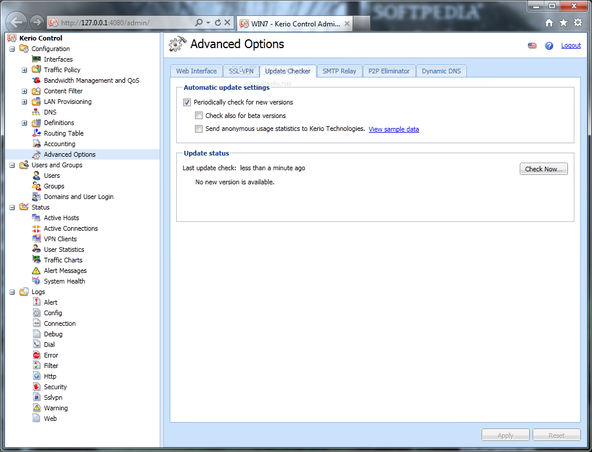Image resolution: width=592 pixels, height=452 pixels.
Task: Click the US flag language icon
Action: tap(532, 46)
